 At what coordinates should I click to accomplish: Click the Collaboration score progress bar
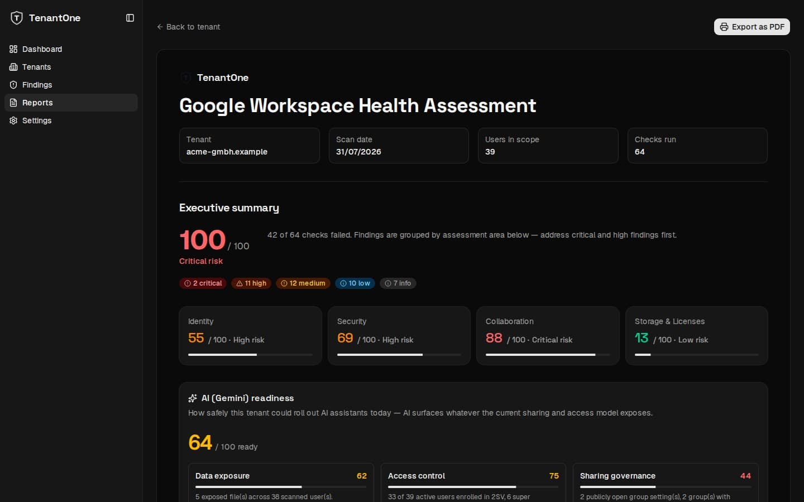548,355
